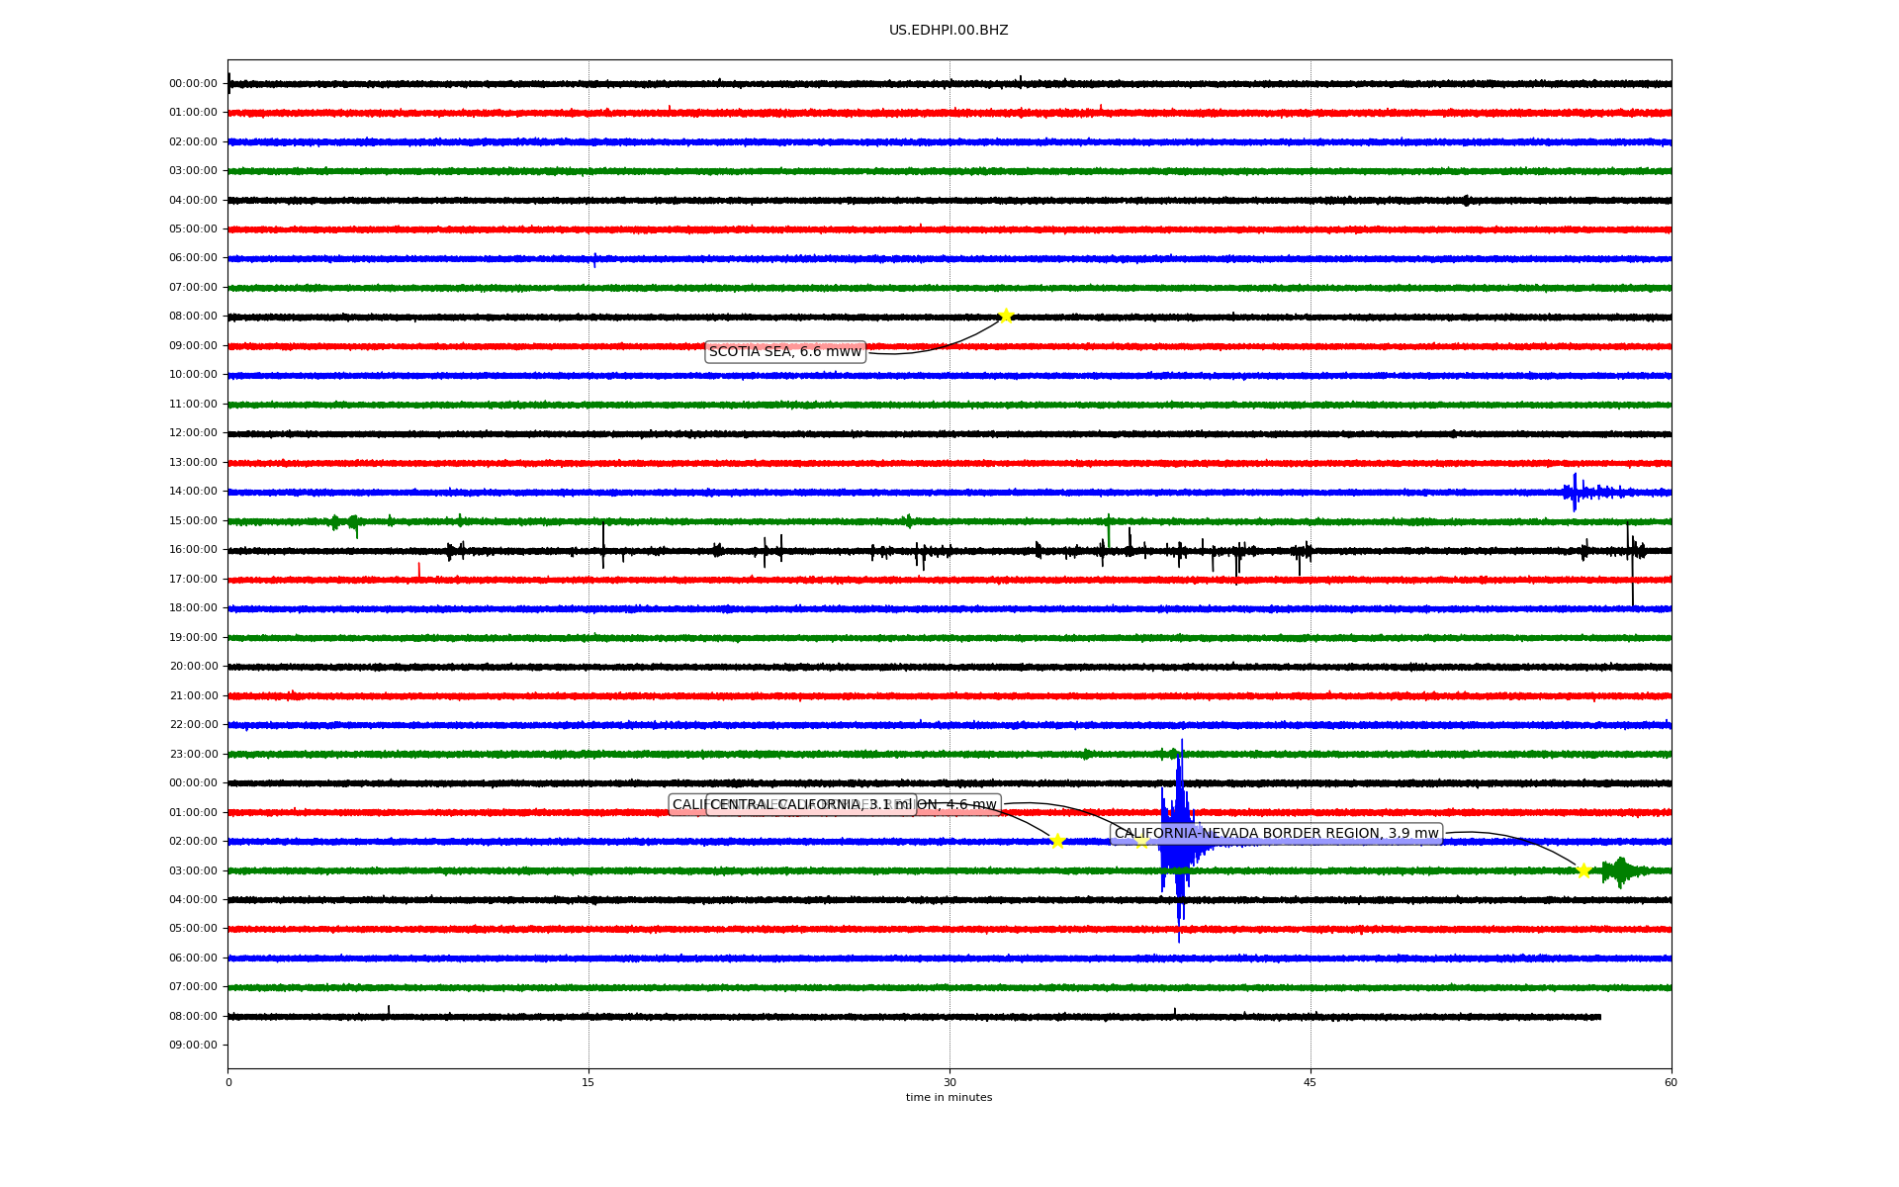Click the 0 tick on the minutes axis

pos(228,1083)
